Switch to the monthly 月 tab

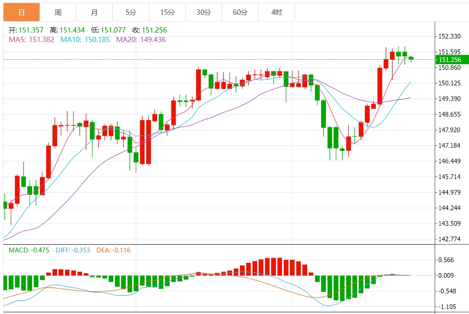(x=95, y=12)
